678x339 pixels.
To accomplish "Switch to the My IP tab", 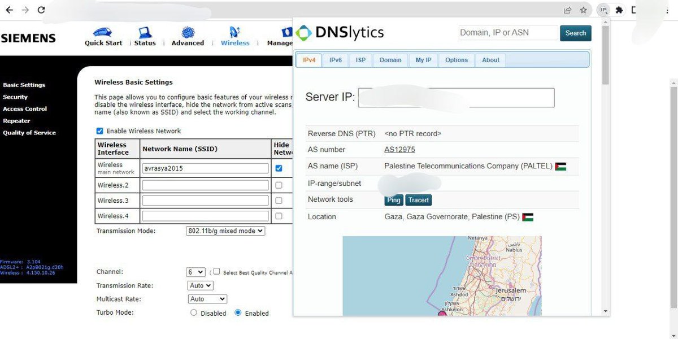I will [x=423, y=60].
